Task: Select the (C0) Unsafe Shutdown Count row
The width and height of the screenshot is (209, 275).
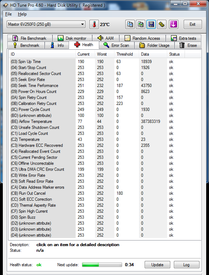Action: pos(105,127)
